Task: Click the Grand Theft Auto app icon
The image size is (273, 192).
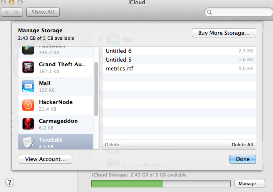Action: (28, 67)
